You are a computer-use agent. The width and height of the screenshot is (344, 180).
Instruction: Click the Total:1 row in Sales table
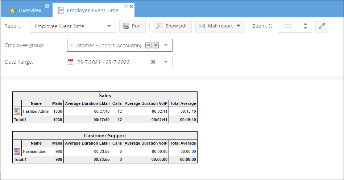pos(105,120)
